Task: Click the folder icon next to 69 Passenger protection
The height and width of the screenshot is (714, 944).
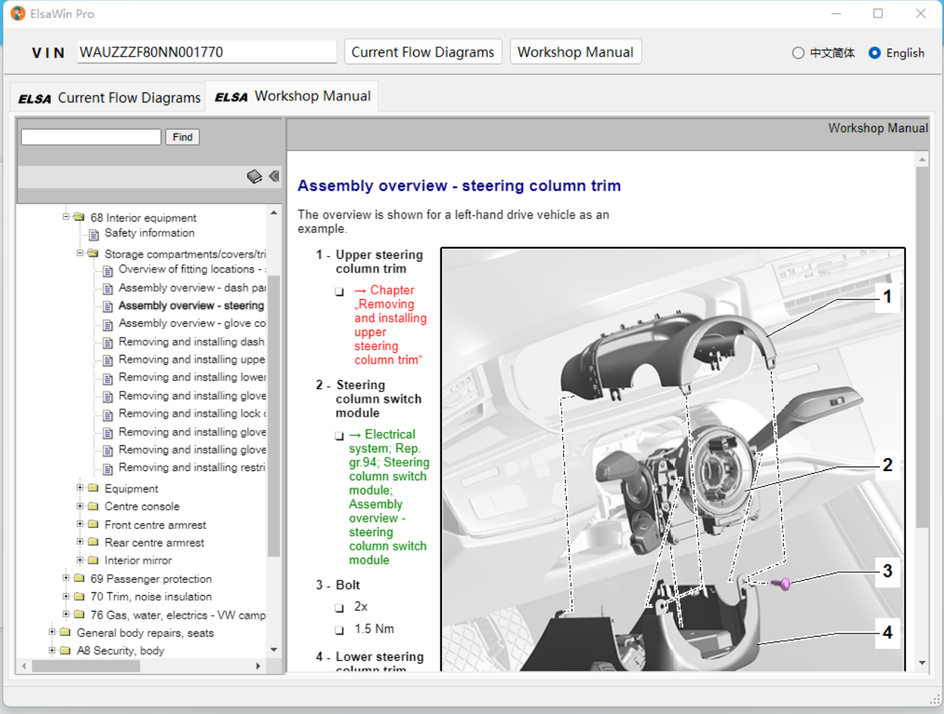Action: [79, 579]
